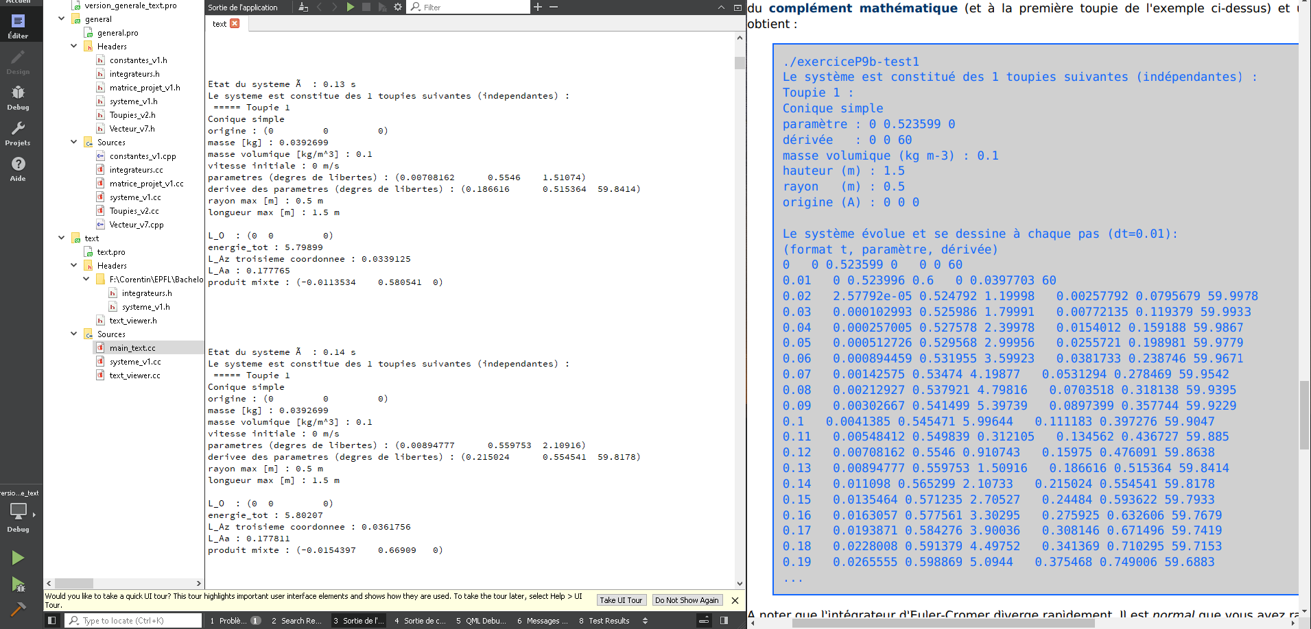Image resolution: width=1311 pixels, height=629 pixels.
Task: Open output panes selector arrows
Action: pos(645,620)
